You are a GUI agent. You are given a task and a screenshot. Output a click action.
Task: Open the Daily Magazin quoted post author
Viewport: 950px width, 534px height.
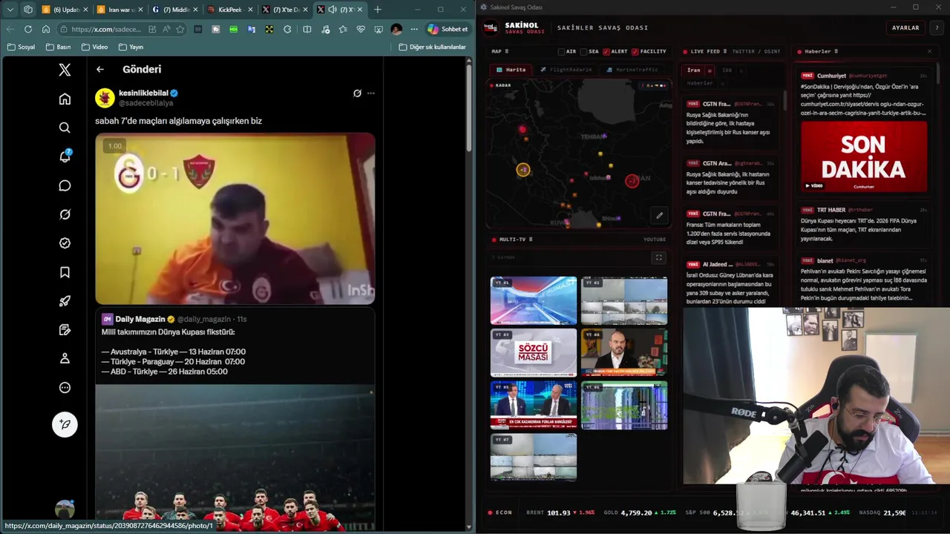tap(140, 319)
